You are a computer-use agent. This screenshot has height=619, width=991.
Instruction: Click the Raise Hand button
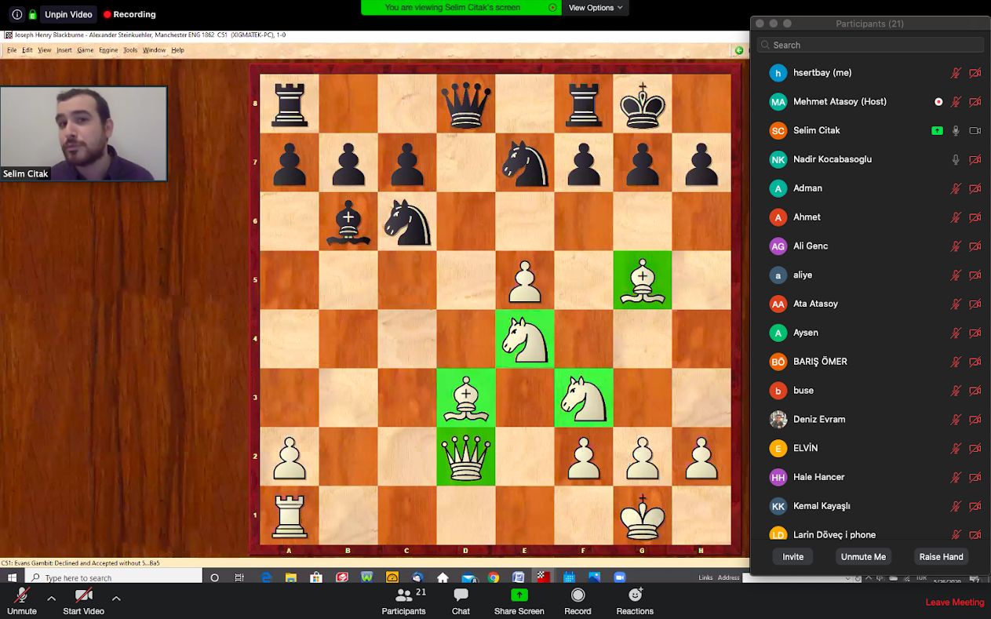[x=941, y=556]
